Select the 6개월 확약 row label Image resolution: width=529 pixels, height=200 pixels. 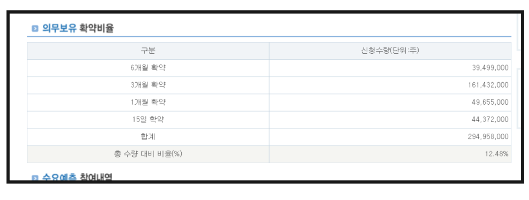coord(148,68)
